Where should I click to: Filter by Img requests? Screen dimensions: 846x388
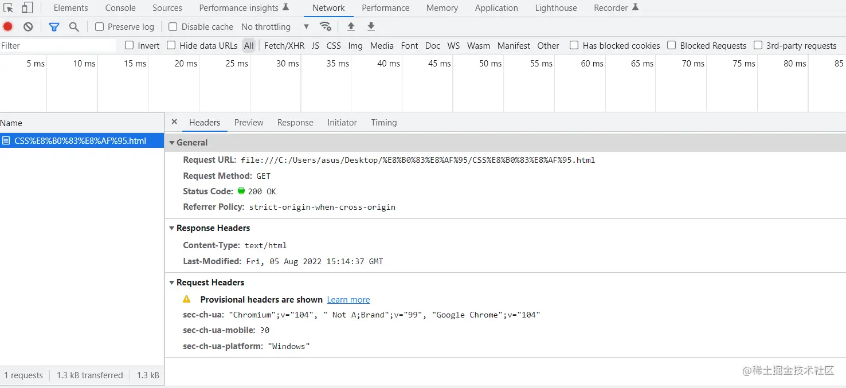[355, 45]
